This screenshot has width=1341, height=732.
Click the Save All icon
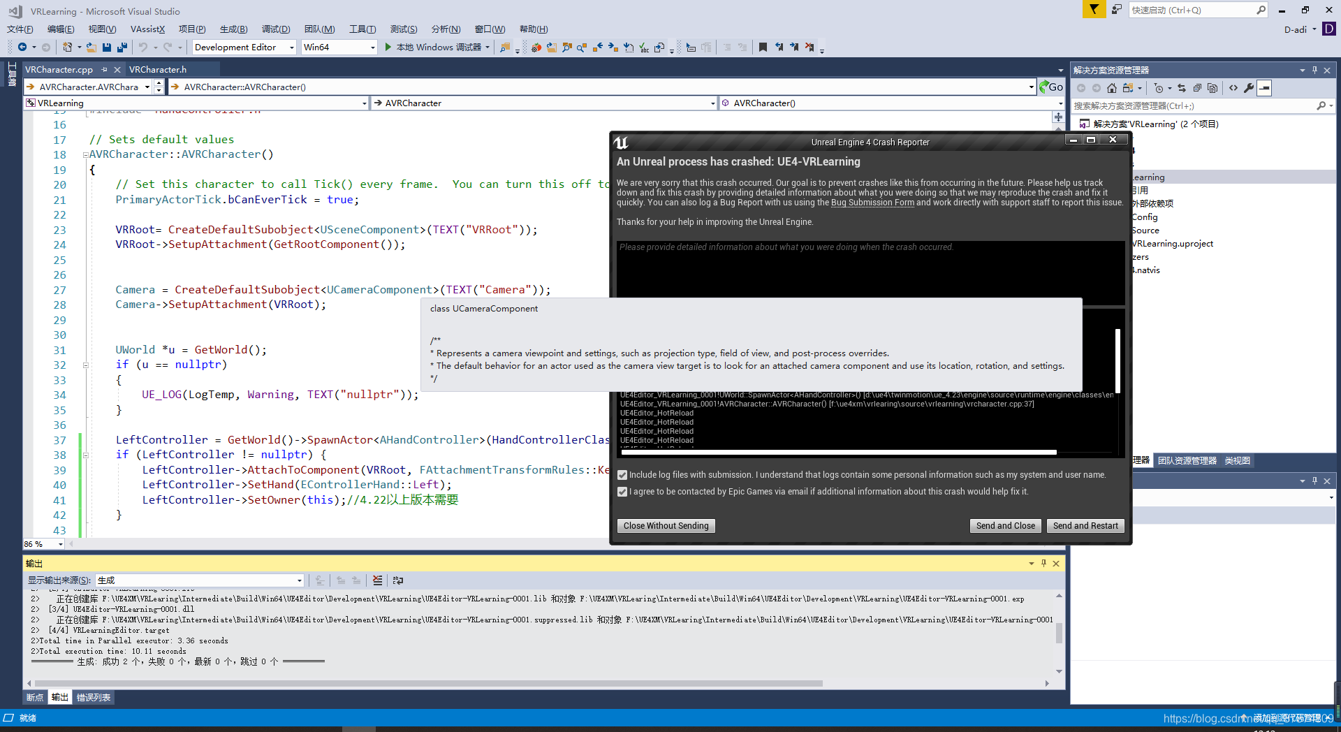(x=122, y=47)
